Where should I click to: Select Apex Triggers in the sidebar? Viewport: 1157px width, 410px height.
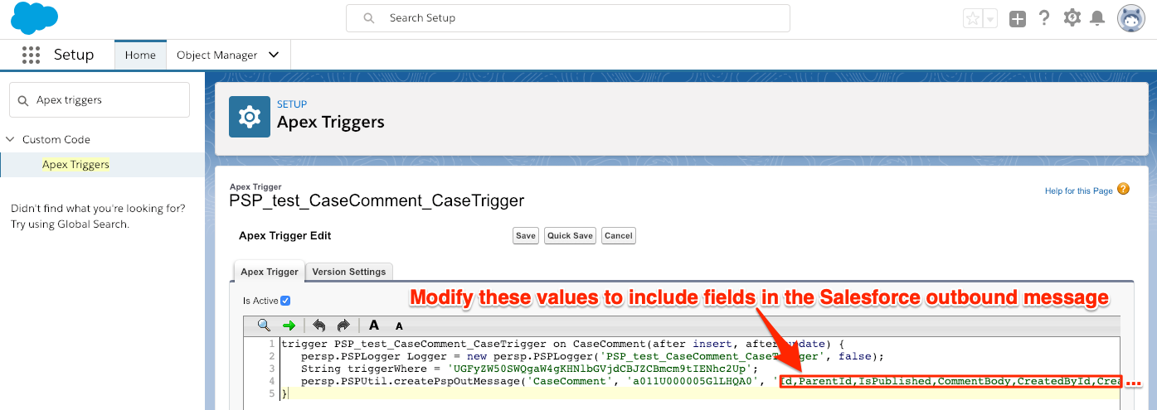click(75, 165)
